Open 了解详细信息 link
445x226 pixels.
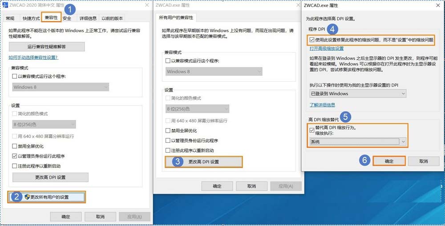pos(322,105)
